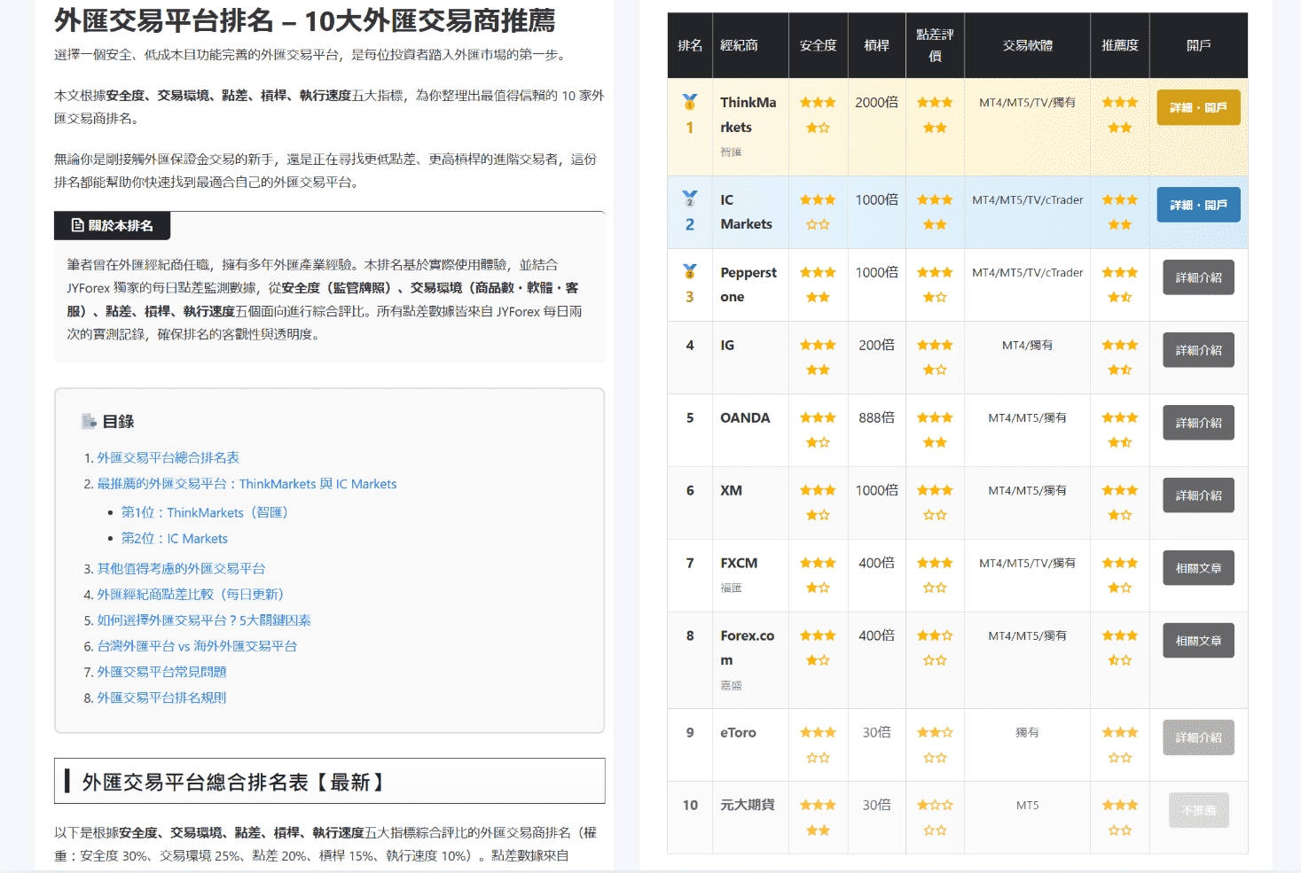Click the document icon in the 關於本排名 header
1301x873 pixels.
point(75,226)
